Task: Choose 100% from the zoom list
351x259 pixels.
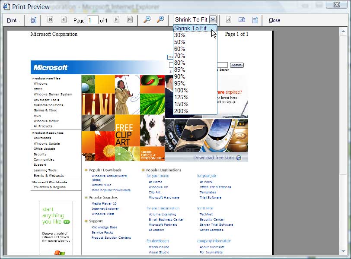Action: pyautogui.click(x=195, y=91)
